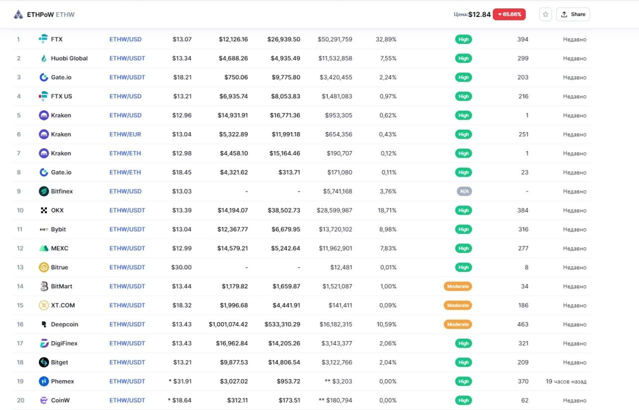This screenshot has width=639, height=410.
Task: Click the Bitget logo icon
Action: point(43,362)
